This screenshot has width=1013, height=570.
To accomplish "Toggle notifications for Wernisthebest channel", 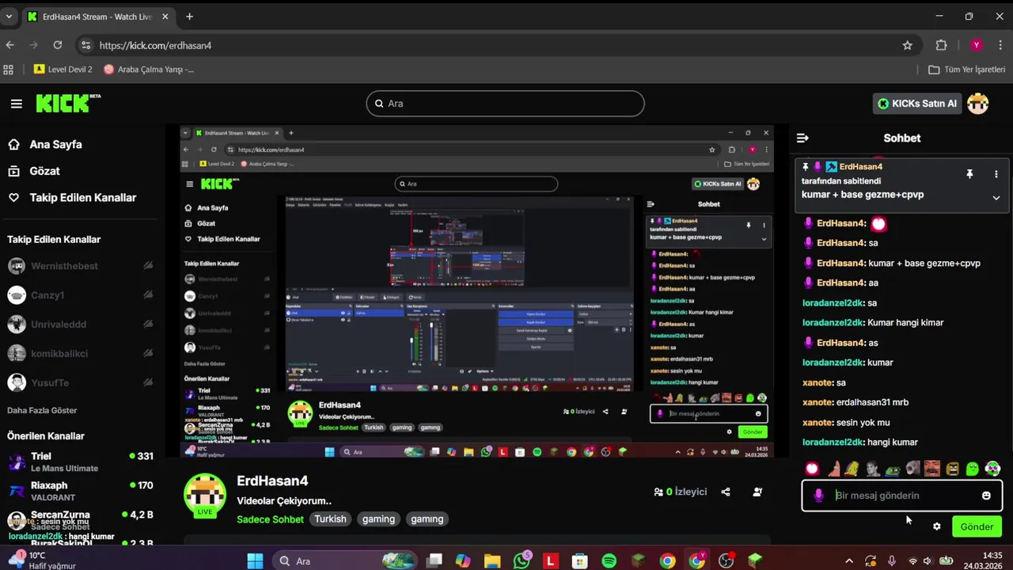I will point(148,266).
